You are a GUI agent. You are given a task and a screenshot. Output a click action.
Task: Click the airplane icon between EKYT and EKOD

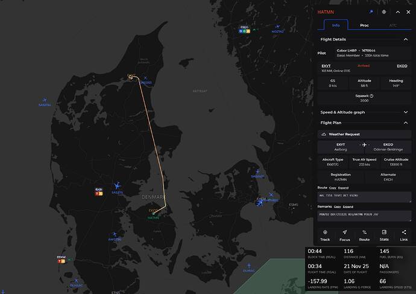tap(364, 145)
